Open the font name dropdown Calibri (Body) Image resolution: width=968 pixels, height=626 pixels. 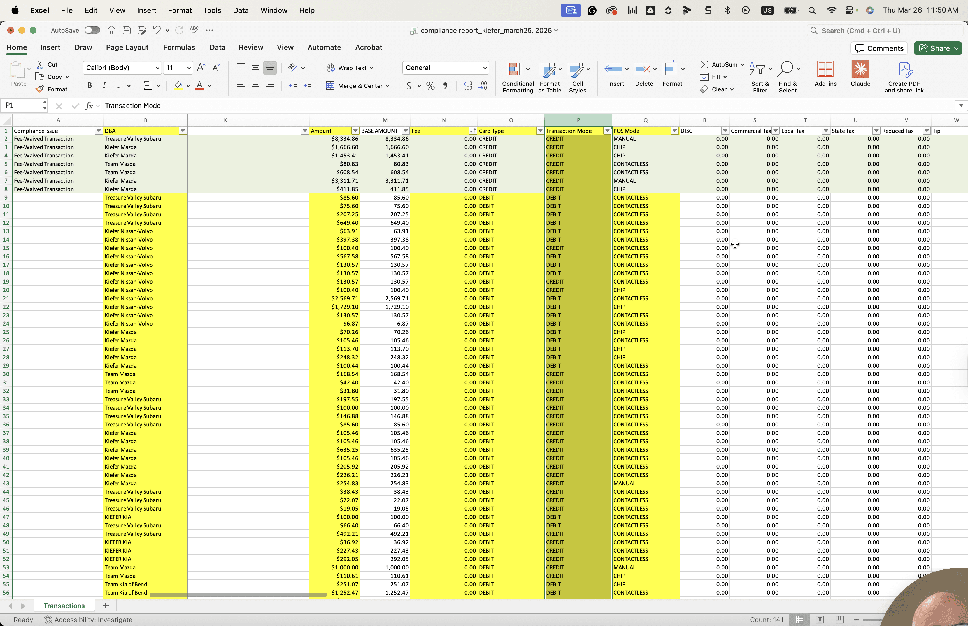[158, 68]
